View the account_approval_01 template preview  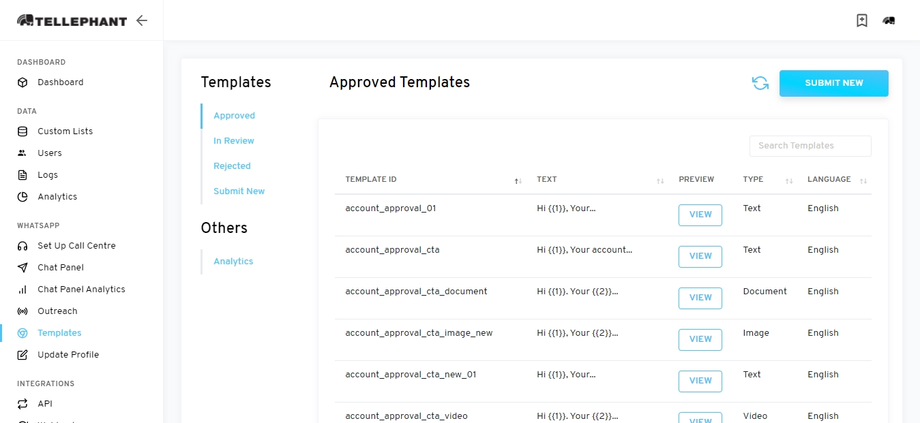[x=700, y=215]
